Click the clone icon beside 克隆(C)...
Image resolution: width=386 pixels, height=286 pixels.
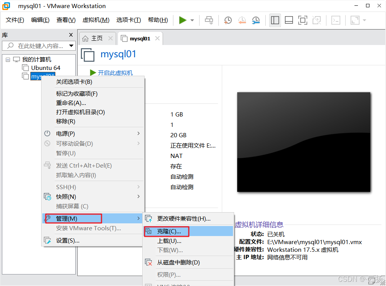[148, 231]
